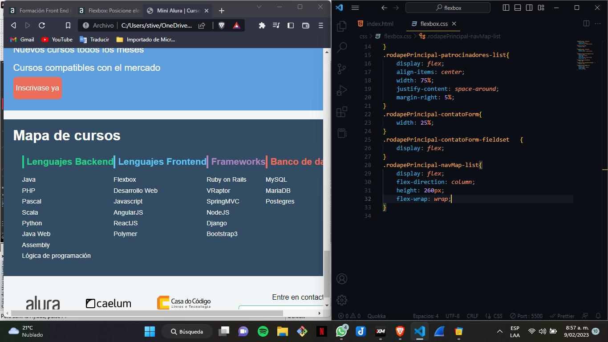Open editor More Actions ellipsis
This screenshot has width=608, height=342.
[598, 24]
